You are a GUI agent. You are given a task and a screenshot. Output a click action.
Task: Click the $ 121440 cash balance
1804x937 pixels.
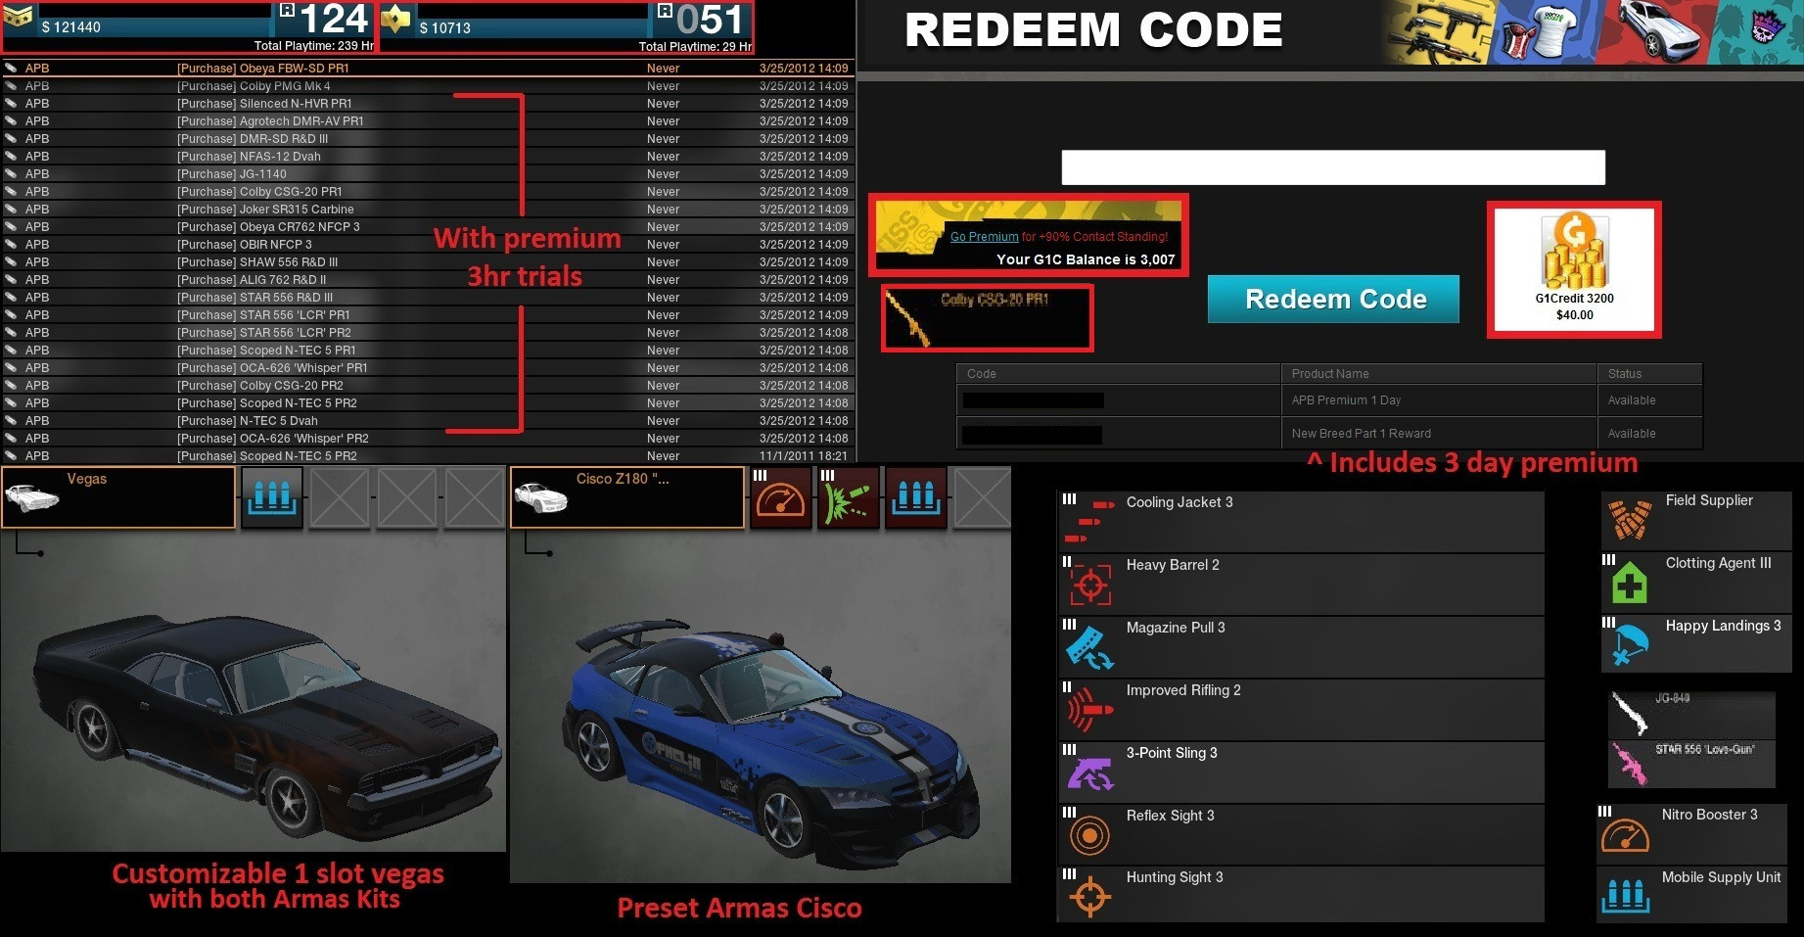70,27
